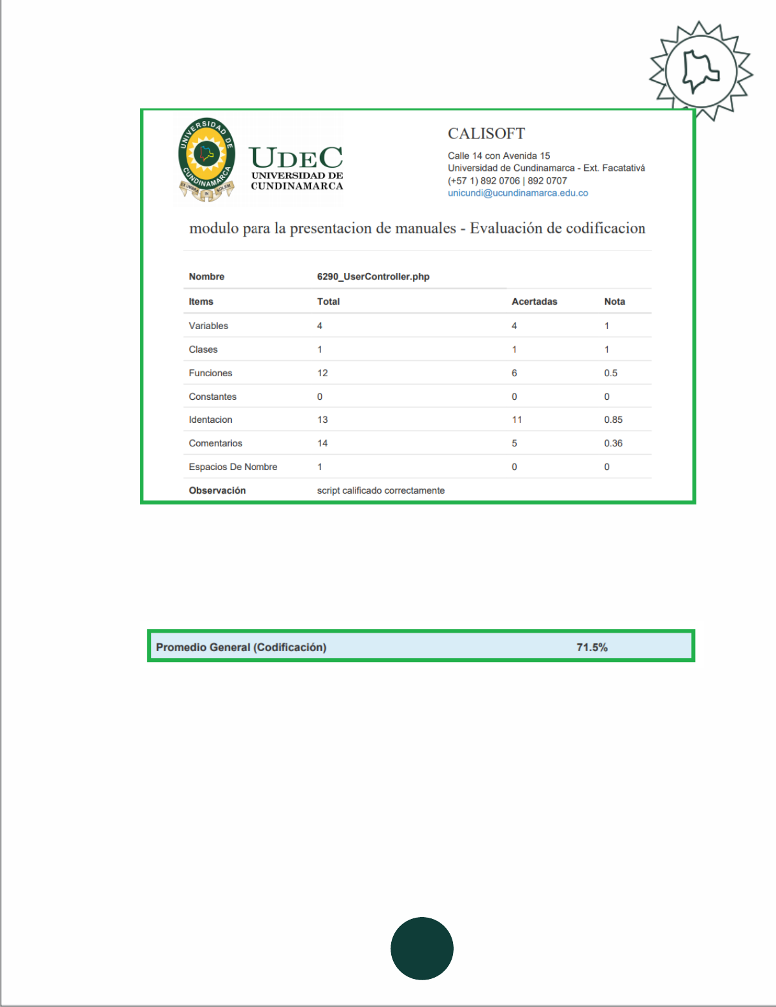
Task: Click Funciones total value 12
Action: 322,373
